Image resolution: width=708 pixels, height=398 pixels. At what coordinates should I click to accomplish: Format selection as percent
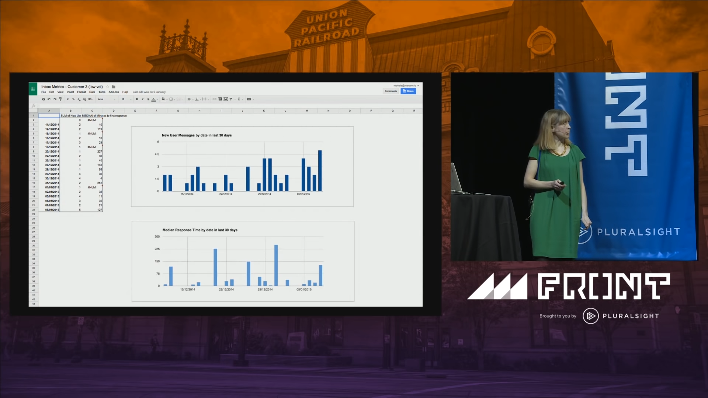coord(73,99)
